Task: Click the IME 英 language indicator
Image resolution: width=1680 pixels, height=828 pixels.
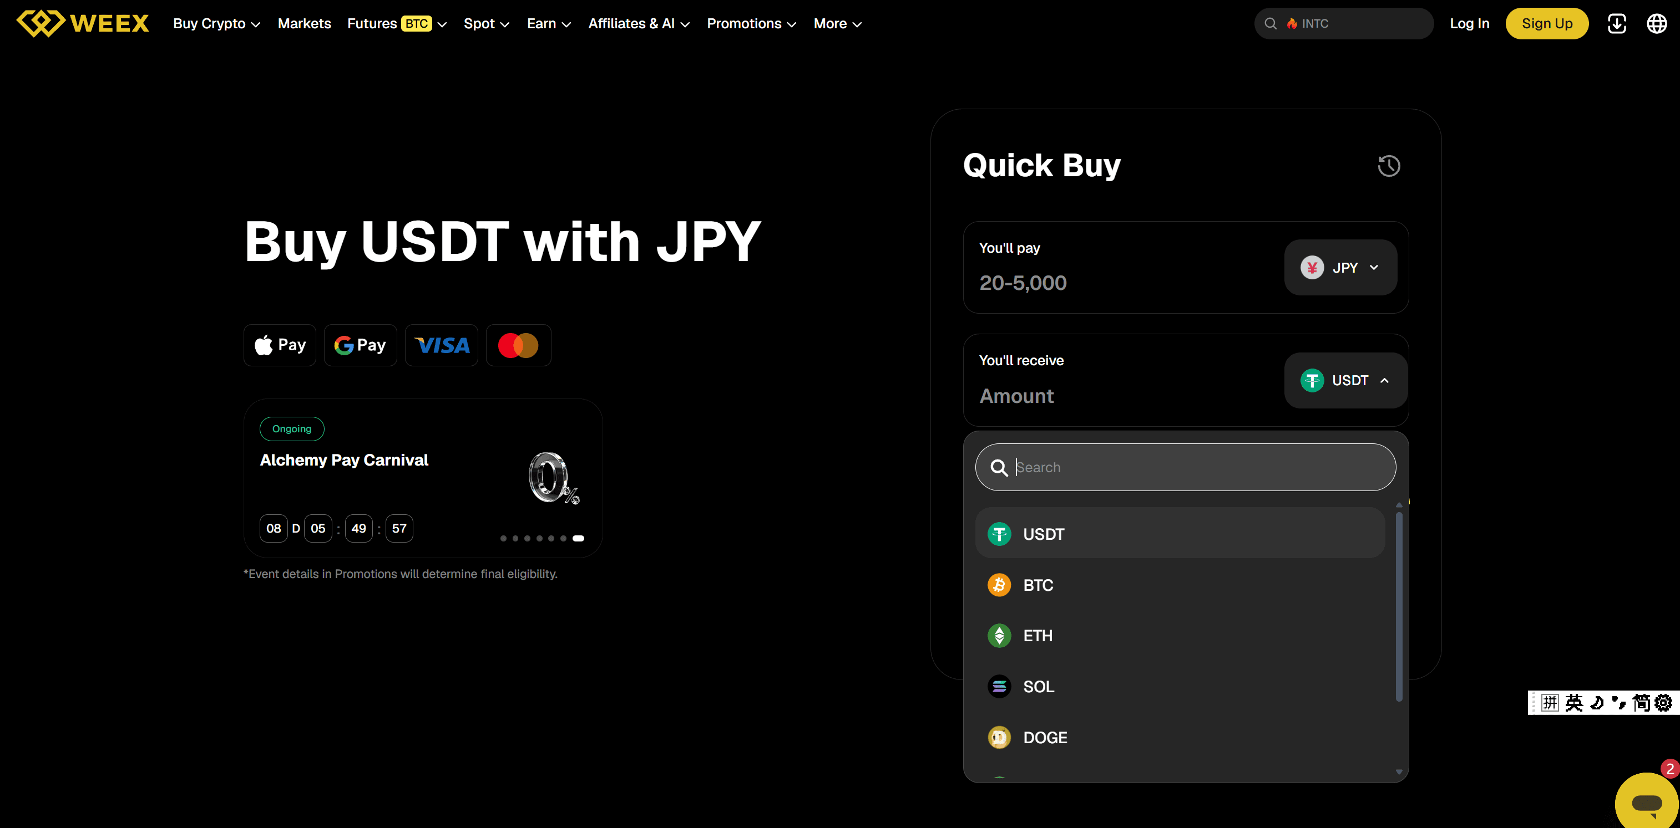Action: 1573,703
